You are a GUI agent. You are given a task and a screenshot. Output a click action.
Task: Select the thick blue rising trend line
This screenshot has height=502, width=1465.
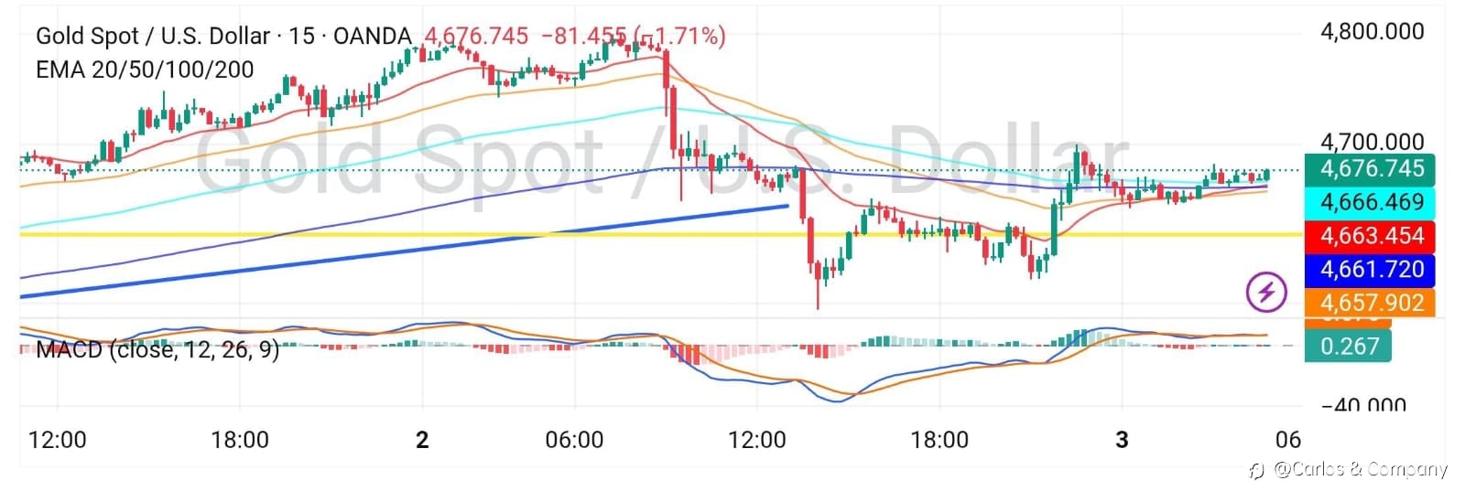pos(366,256)
